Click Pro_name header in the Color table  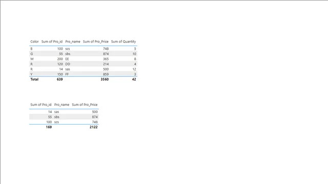coord(73,41)
